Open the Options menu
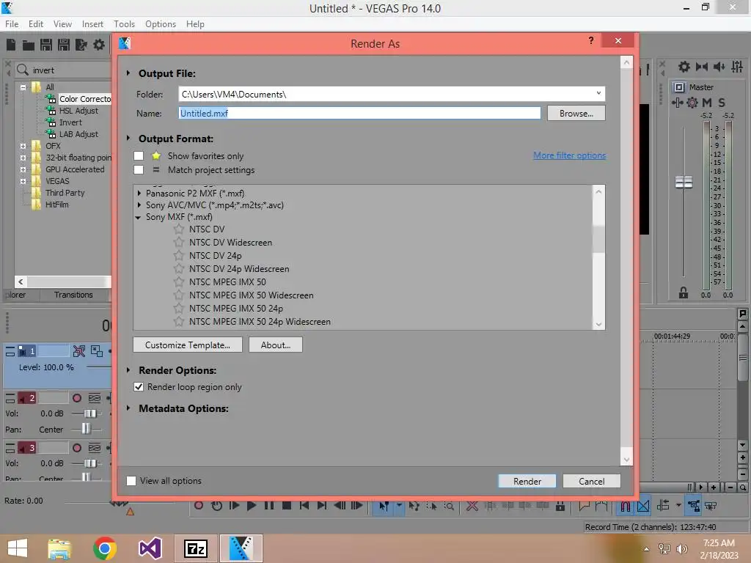The width and height of the screenshot is (751, 563). (x=161, y=24)
